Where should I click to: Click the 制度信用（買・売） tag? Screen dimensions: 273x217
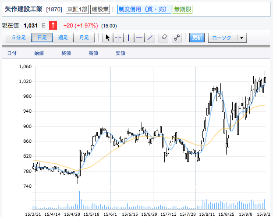tap(144, 9)
